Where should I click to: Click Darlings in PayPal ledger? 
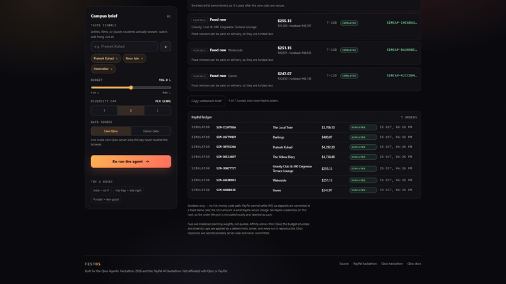point(278,137)
